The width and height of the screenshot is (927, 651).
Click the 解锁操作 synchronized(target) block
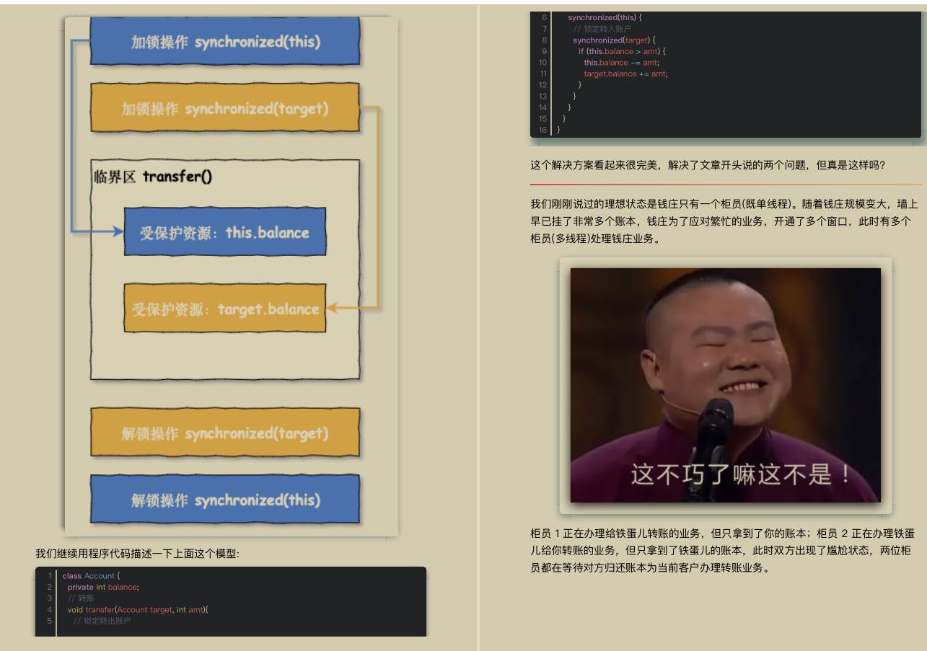[x=224, y=431]
